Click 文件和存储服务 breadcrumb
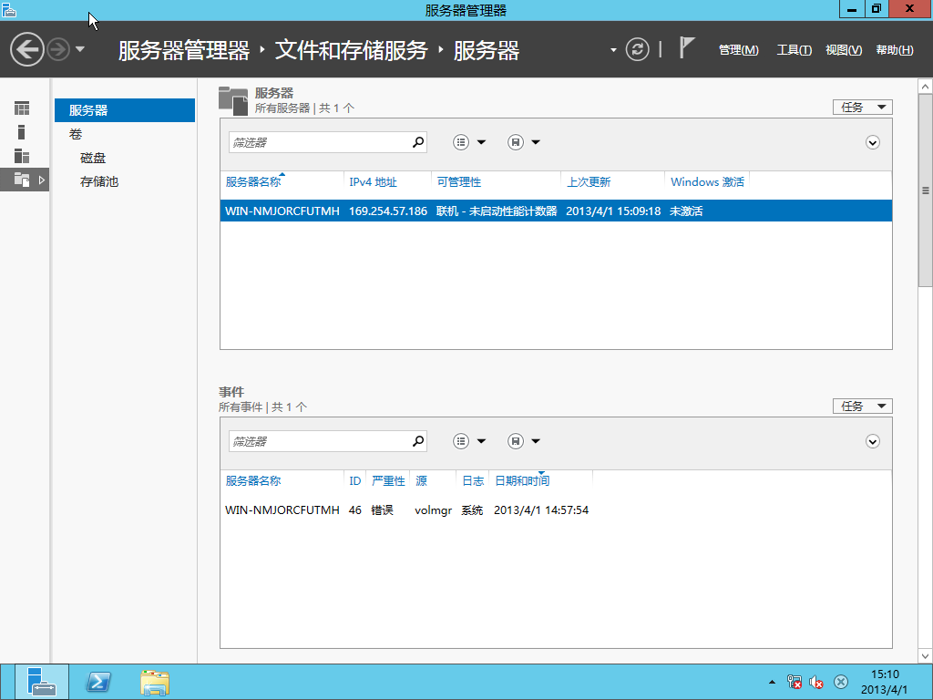Image resolution: width=933 pixels, height=700 pixels. tap(351, 50)
